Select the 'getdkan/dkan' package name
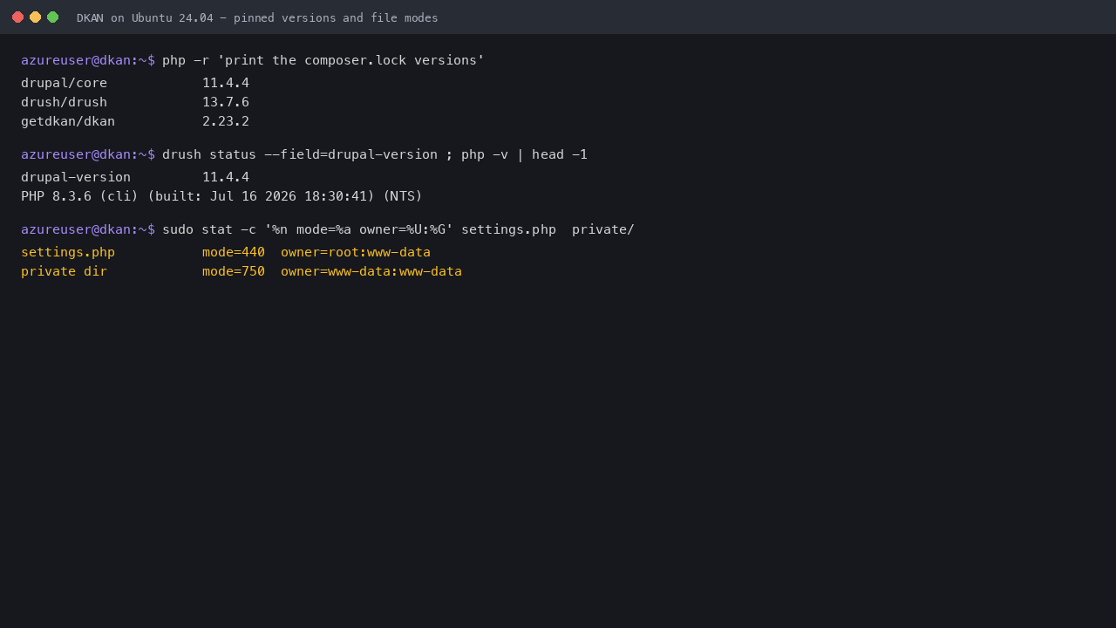 click(x=68, y=121)
